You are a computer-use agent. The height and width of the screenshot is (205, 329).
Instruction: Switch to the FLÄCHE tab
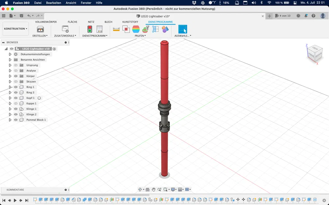click(72, 22)
